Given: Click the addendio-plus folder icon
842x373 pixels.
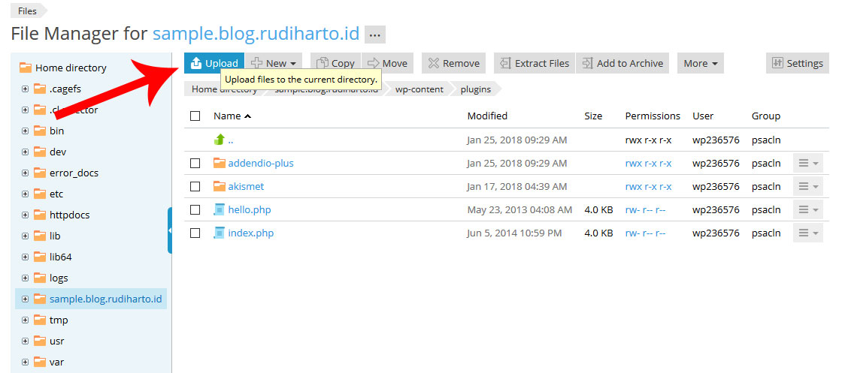Looking at the screenshot, I should [219, 163].
